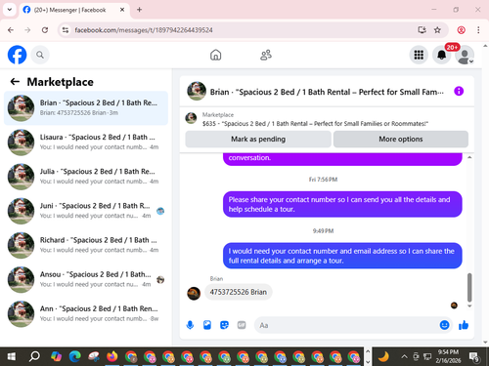Click More options button
Viewport: 489px width, 366px height.
pyautogui.click(x=401, y=139)
